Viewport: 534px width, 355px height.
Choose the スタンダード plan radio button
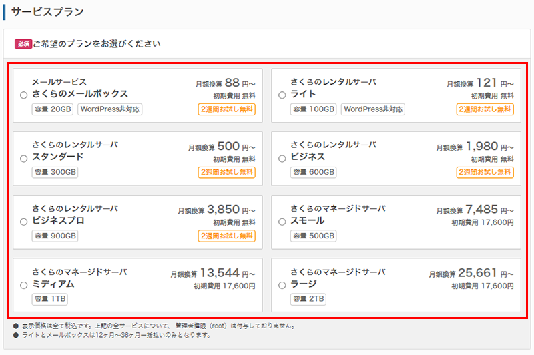(24, 159)
